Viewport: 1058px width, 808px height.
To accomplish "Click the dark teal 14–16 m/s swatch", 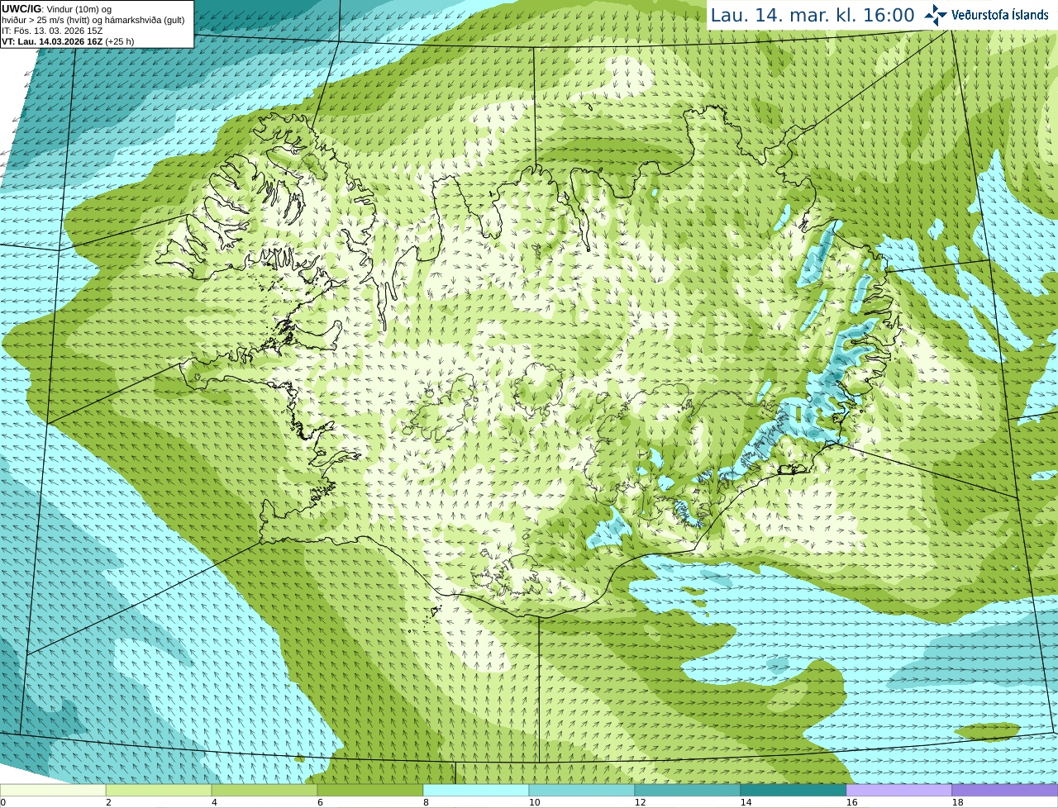I will pos(793,791).
